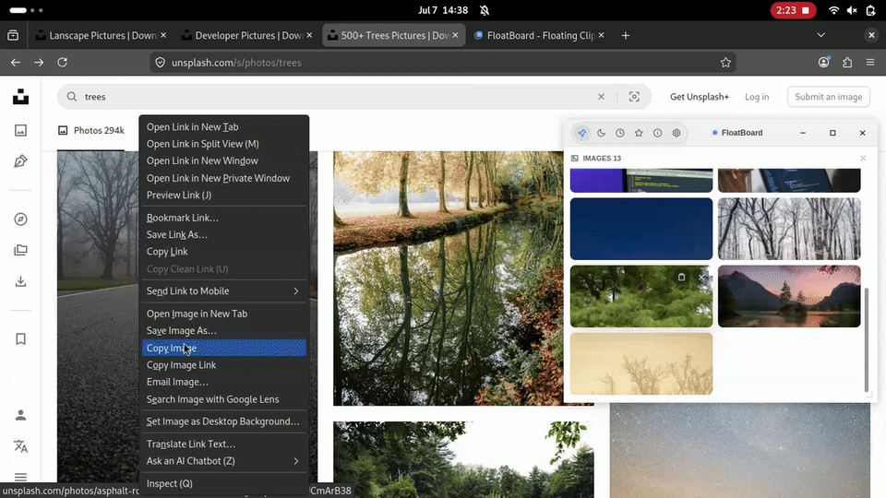Go forward with the browser arrow
Screen dimensions: 886x498
tap(39, 62)
